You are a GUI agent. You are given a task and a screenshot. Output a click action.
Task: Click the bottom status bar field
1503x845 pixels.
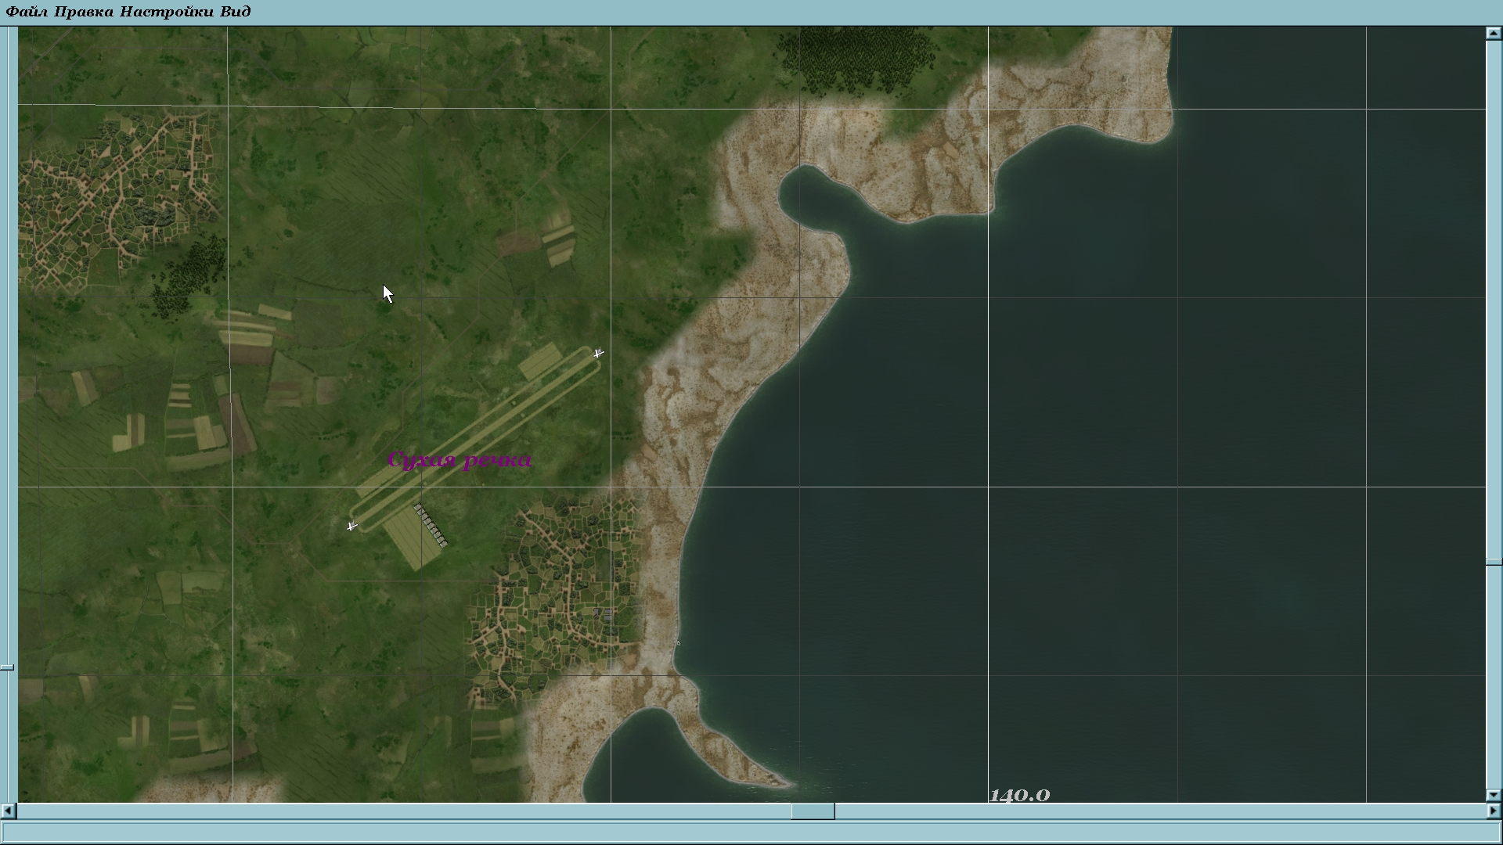[x=750, y=832]
